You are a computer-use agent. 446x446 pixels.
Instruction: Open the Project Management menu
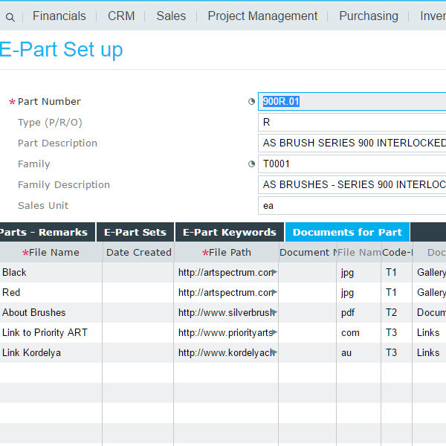pyautogui.click(x=262, y=16)
